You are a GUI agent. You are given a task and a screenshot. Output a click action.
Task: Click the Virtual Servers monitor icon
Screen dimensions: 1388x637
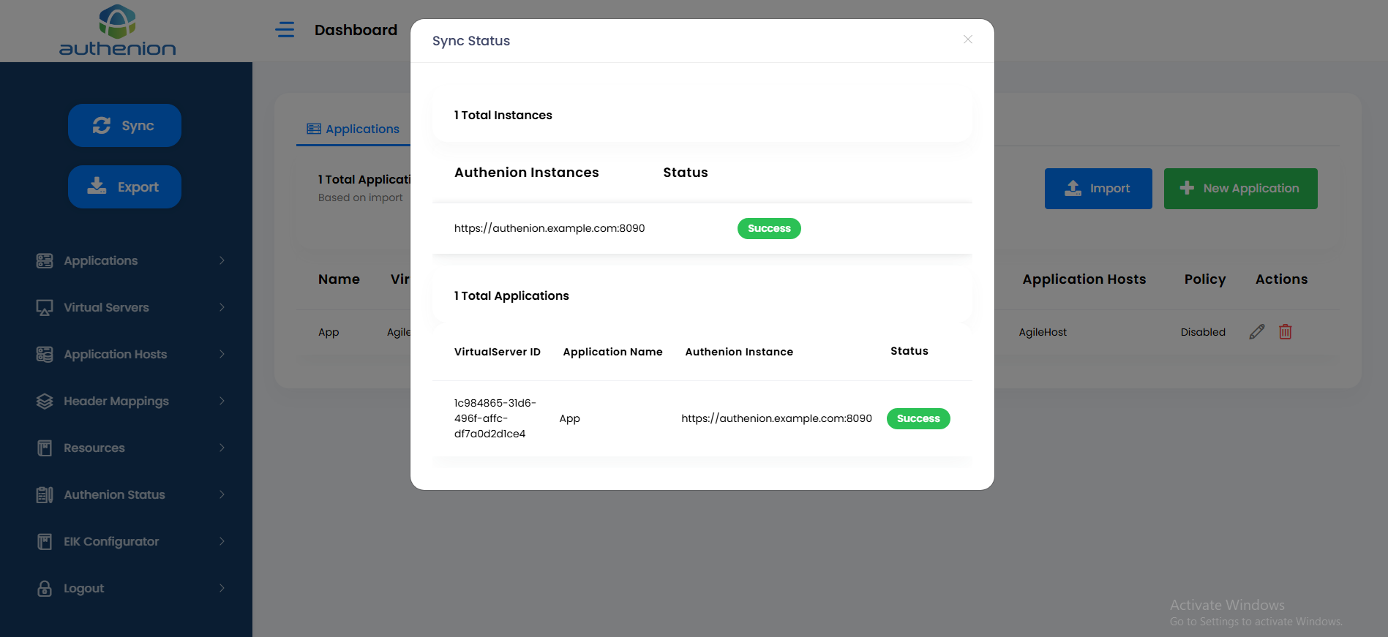click(x=45, y=308)
